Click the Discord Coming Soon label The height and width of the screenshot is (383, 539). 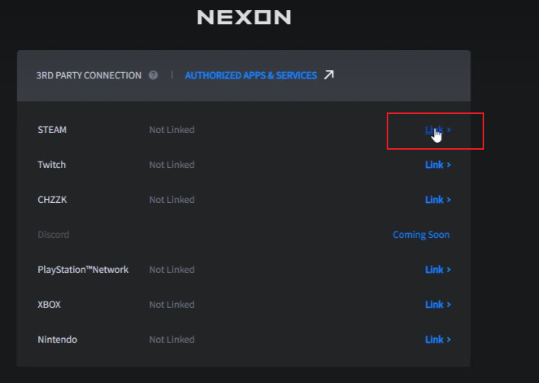coord(421,235)
